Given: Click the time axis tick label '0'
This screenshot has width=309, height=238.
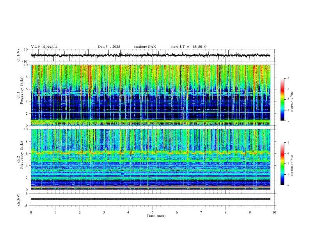Looking at the screenshot, I should click(x=31, y=212).
